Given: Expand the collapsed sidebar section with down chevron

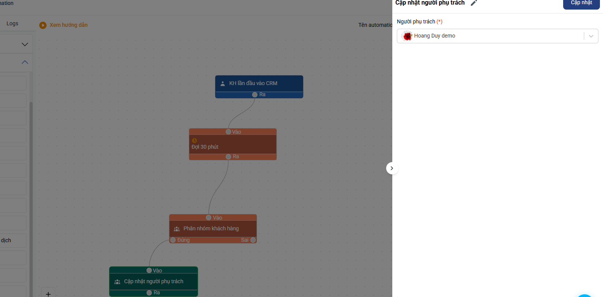Looking at the screenshot, I should click(x=25, y=44).
